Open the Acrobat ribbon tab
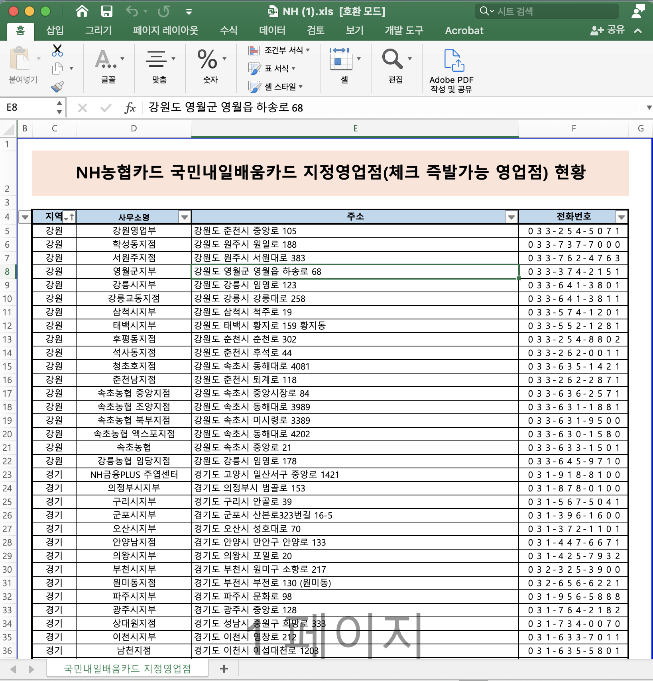This screenshot has height=681, width=653. click(464, 31)
